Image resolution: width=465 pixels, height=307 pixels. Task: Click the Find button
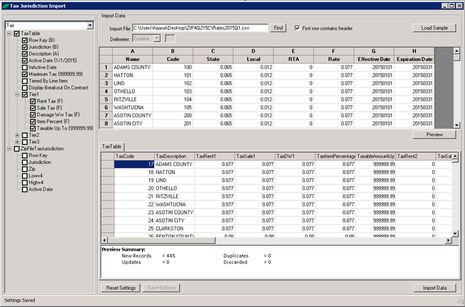click(x=279, y=28)
